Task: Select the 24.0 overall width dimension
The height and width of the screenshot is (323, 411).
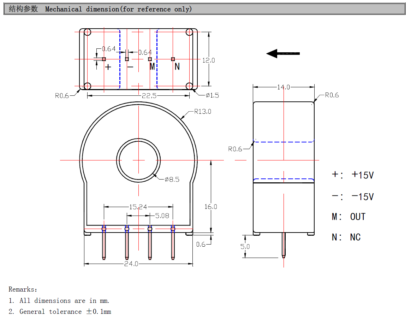Action: pos(131,264)
